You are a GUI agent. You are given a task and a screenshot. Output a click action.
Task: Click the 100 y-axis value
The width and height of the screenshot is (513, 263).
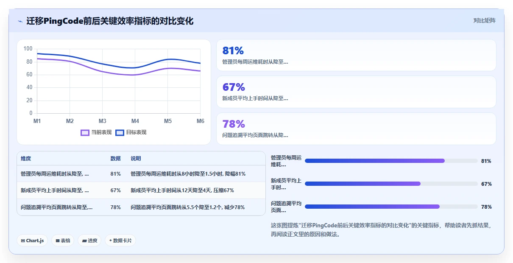pos(28,49)
